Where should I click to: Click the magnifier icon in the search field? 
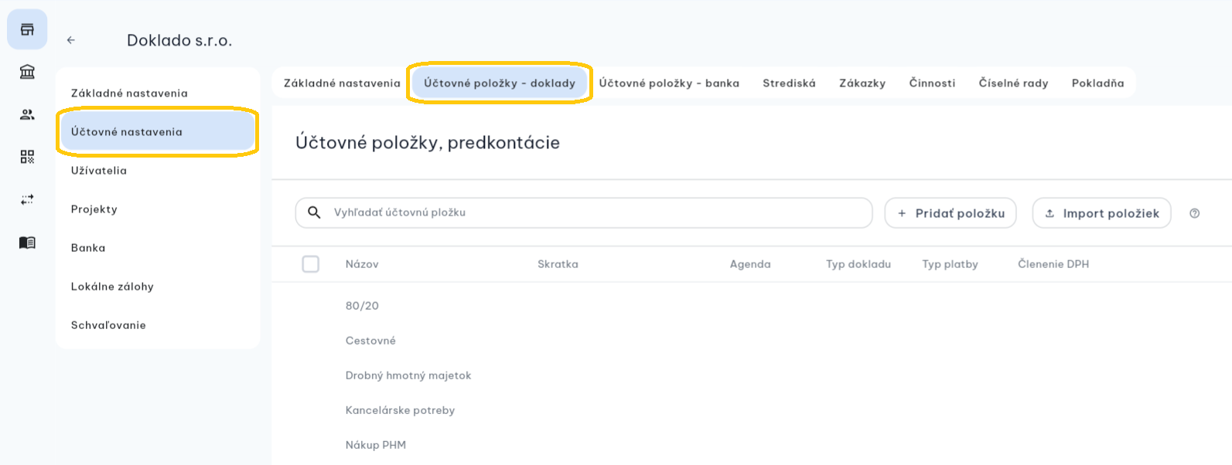(314, 212)
